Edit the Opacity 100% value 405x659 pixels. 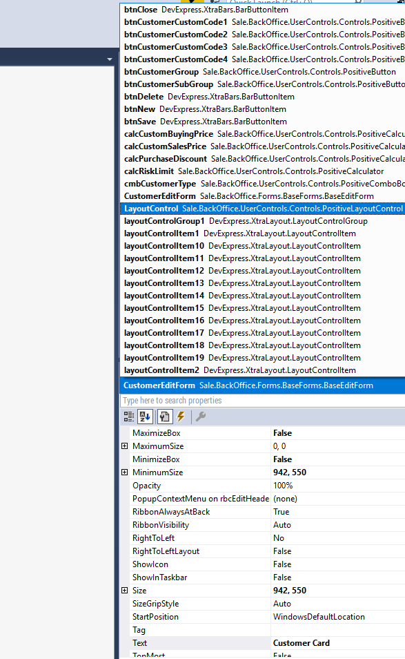(x=338, y=486)
